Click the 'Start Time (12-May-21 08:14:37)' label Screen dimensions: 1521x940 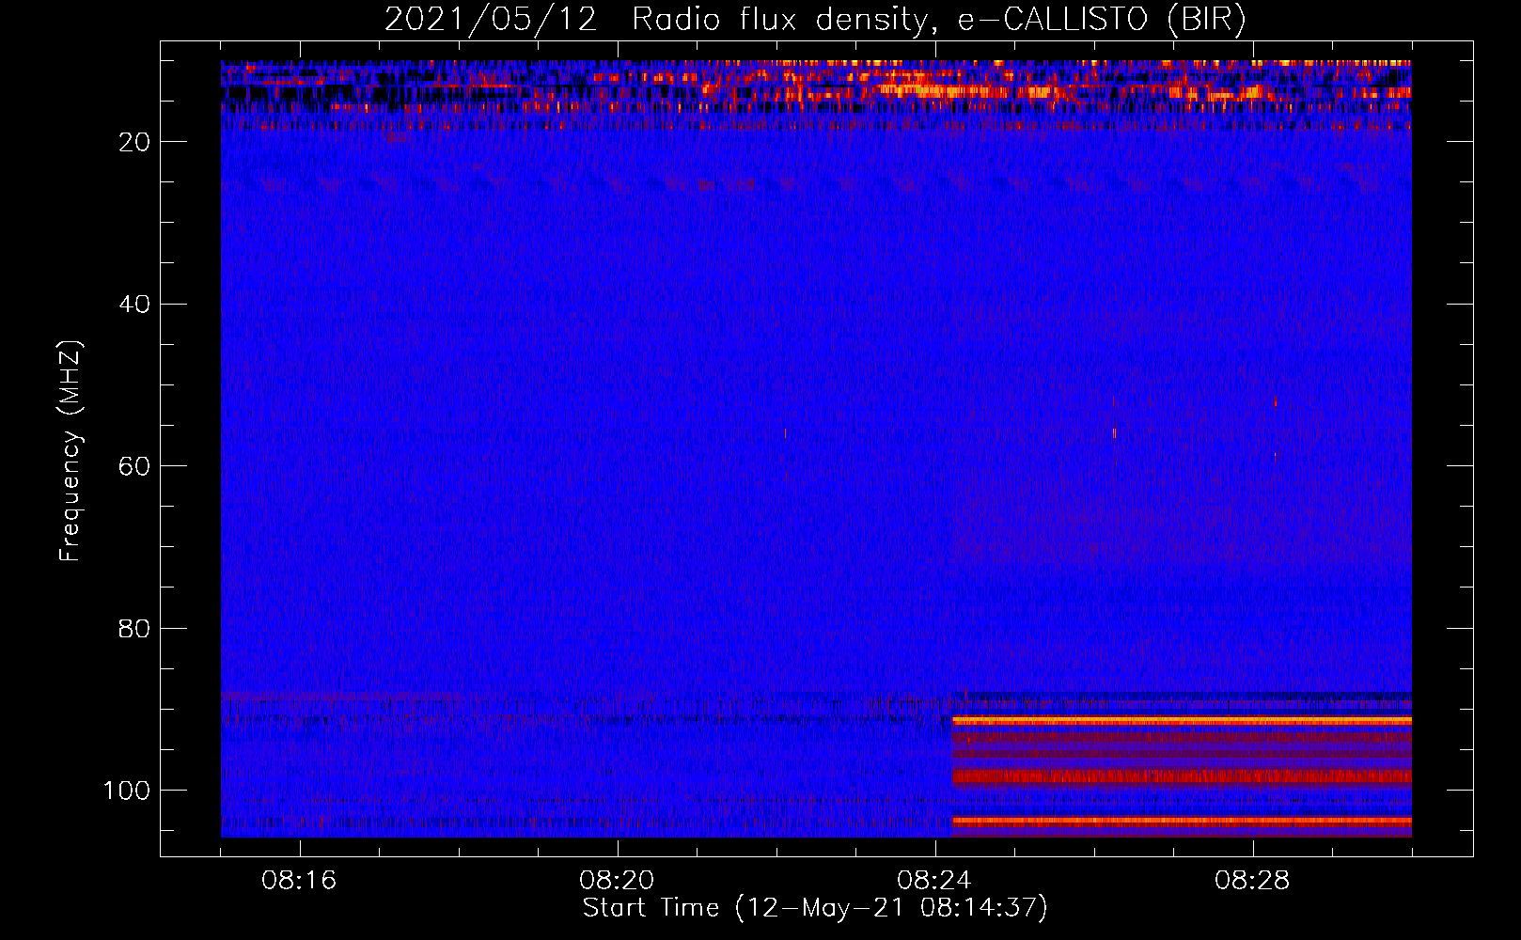tap(815, 908)
